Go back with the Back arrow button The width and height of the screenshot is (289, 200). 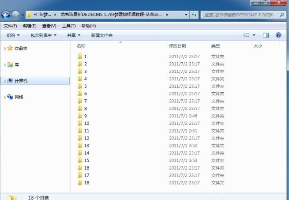pyautogui.click(x=6, y=15)
